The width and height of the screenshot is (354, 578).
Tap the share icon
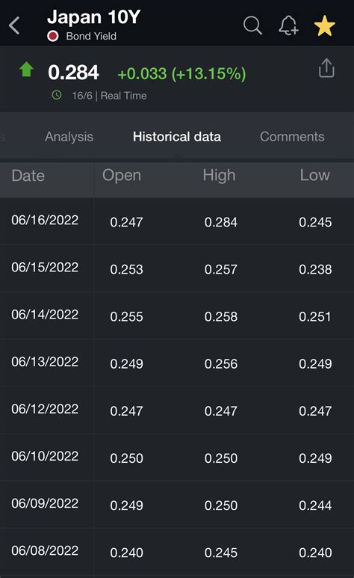(326, 68)
